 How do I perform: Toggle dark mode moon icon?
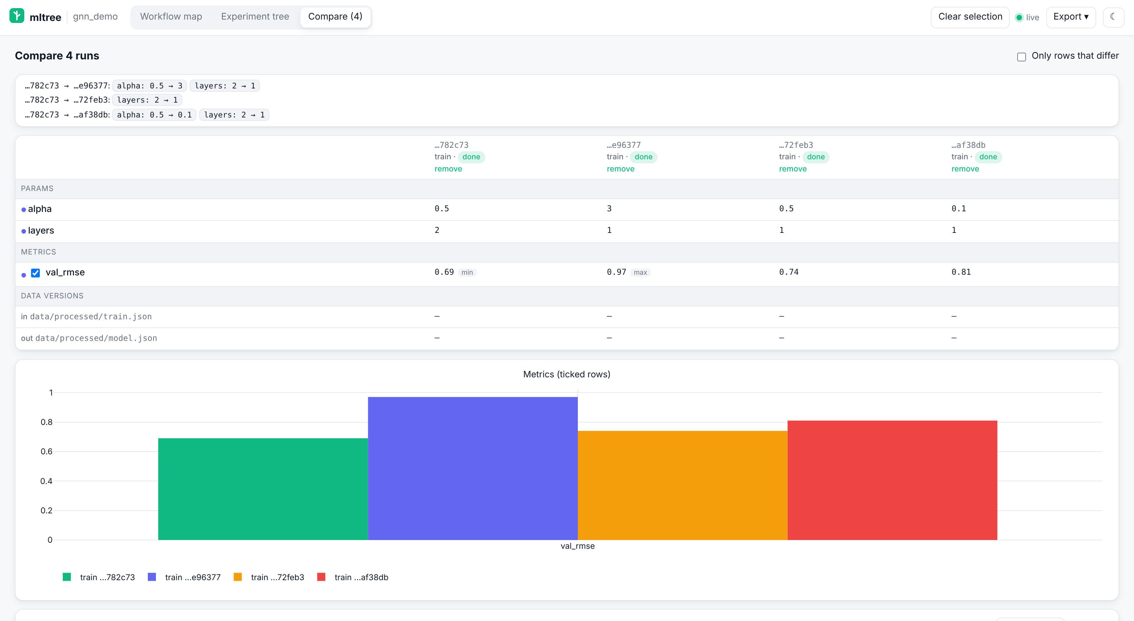(x=1113, y=17)
